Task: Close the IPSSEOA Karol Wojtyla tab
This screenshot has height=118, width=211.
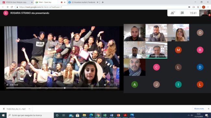Action: (32, 2)
